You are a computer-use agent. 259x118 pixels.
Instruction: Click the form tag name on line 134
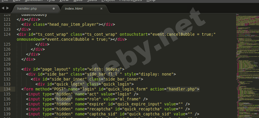pyautogui.click(x=28, y=89)
